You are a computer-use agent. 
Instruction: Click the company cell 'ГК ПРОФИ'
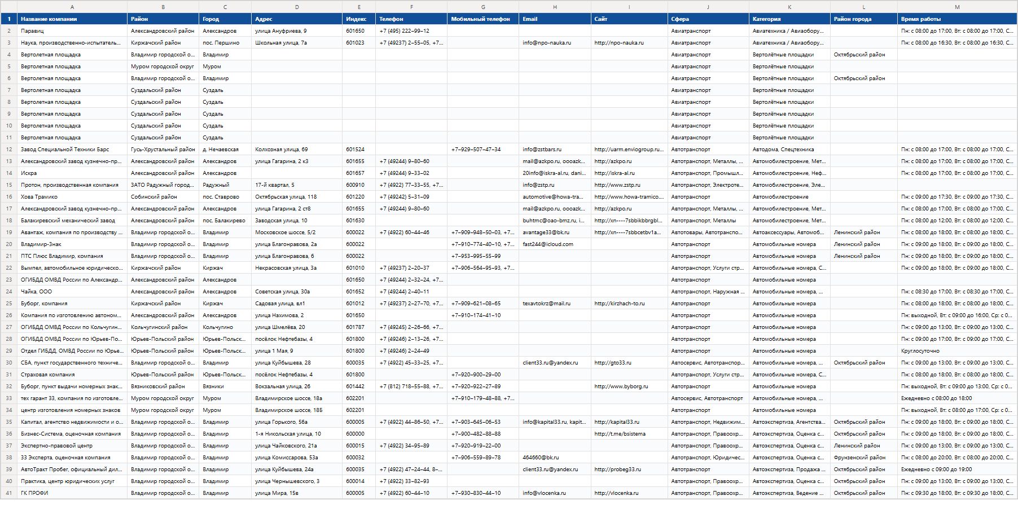pyautogui.click(x=72, y=493)
